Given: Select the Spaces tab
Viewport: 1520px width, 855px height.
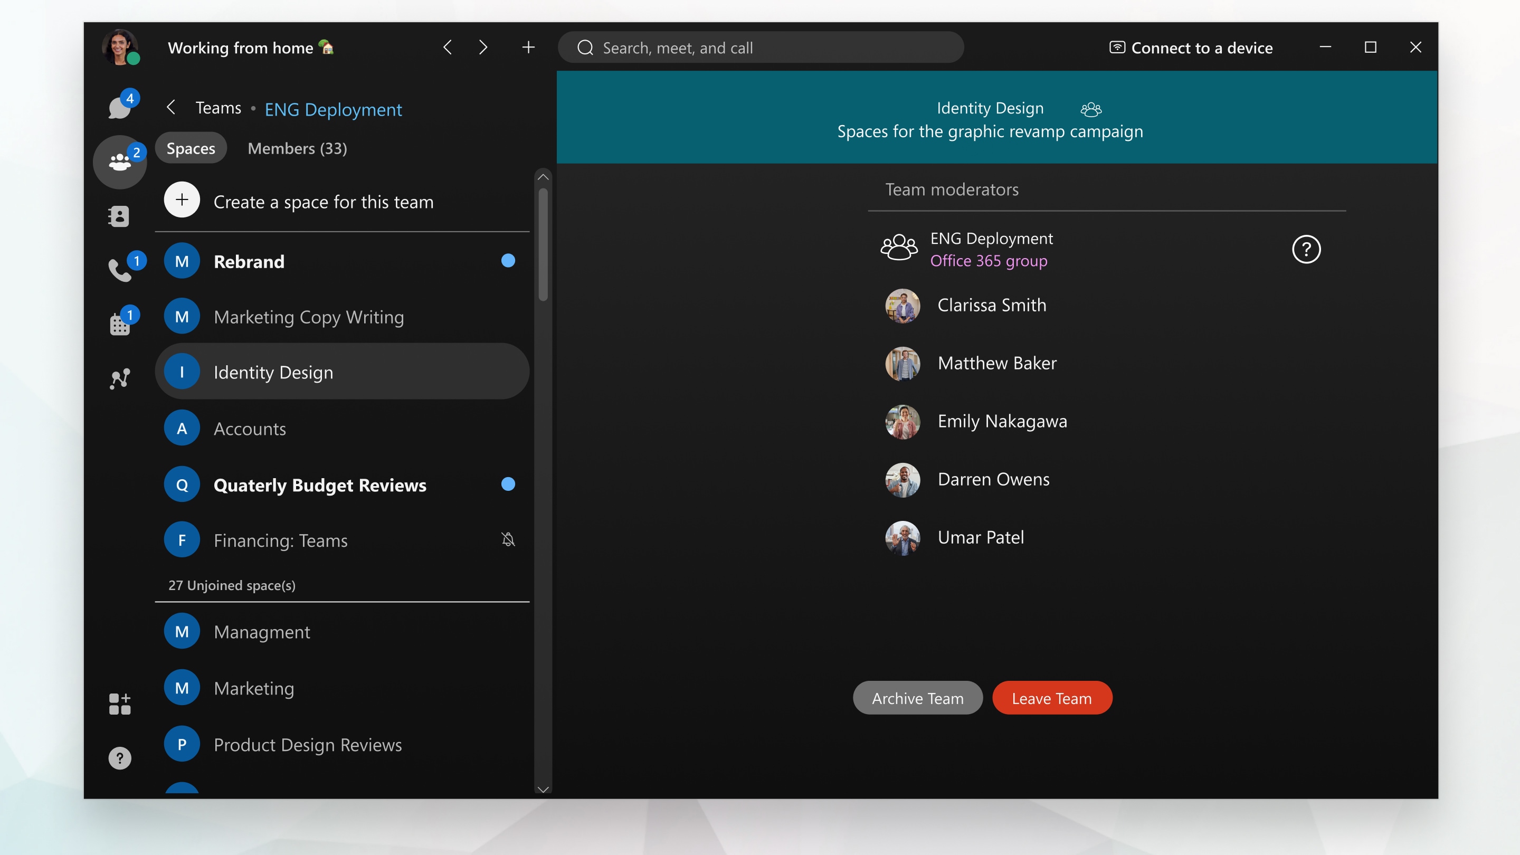Looking at the screenshot, I should click(x=191, y=148).
